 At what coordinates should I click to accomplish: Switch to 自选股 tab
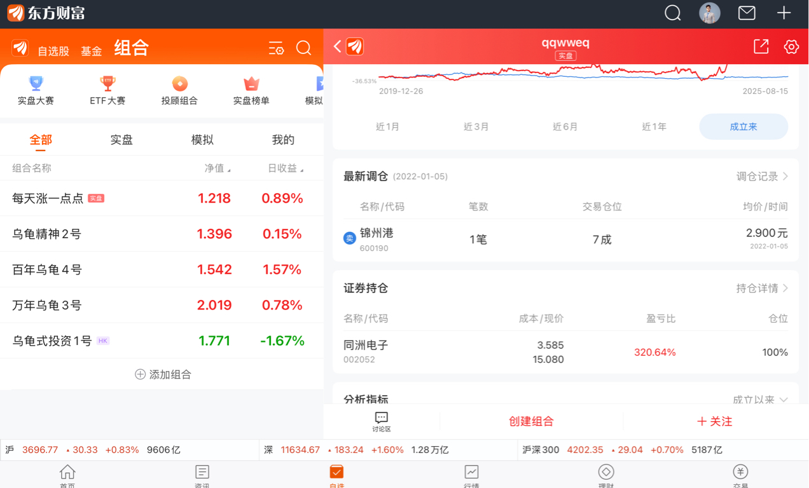[53, 51]
